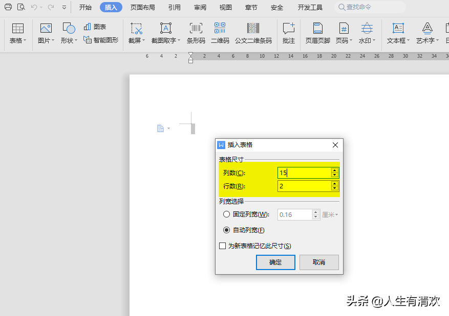Click the 表格 table icon
The width and height of the screenshot is (449, 316).
[18, 29]
